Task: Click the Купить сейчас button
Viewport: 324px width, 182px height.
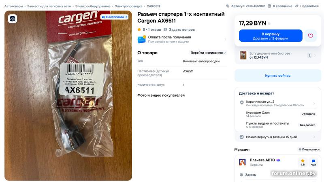Action: (x=278, y=76)
